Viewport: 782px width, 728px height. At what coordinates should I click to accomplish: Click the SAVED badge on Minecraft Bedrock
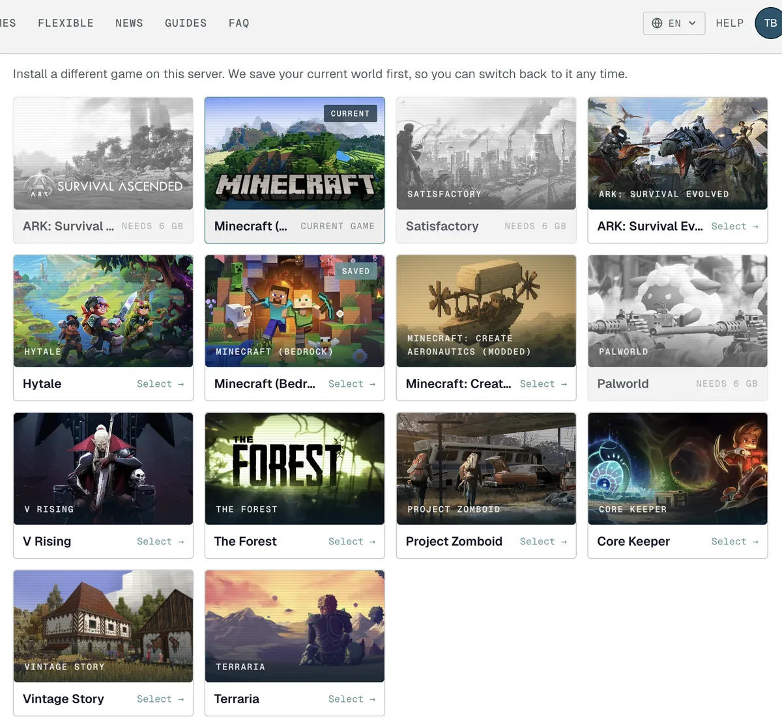pyautogui.click(x=356, y=271)
